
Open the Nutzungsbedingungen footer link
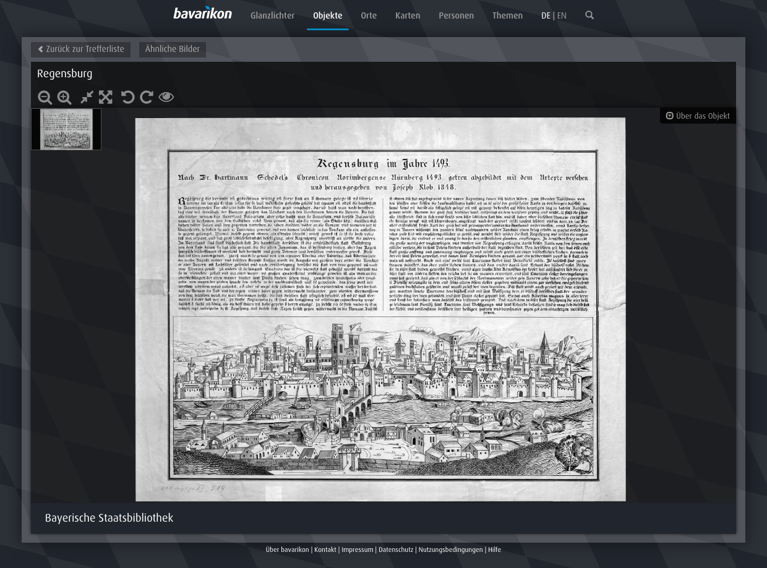[x=450, y=550]
